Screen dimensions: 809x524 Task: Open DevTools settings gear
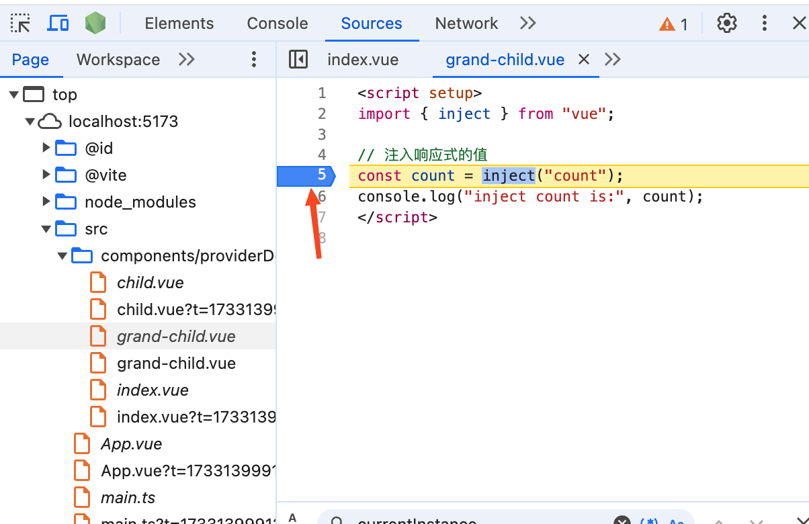[x=726, y=24]
